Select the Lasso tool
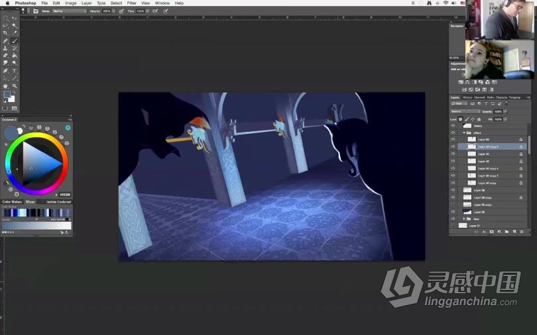537x335 pixels. coord(5,26)
